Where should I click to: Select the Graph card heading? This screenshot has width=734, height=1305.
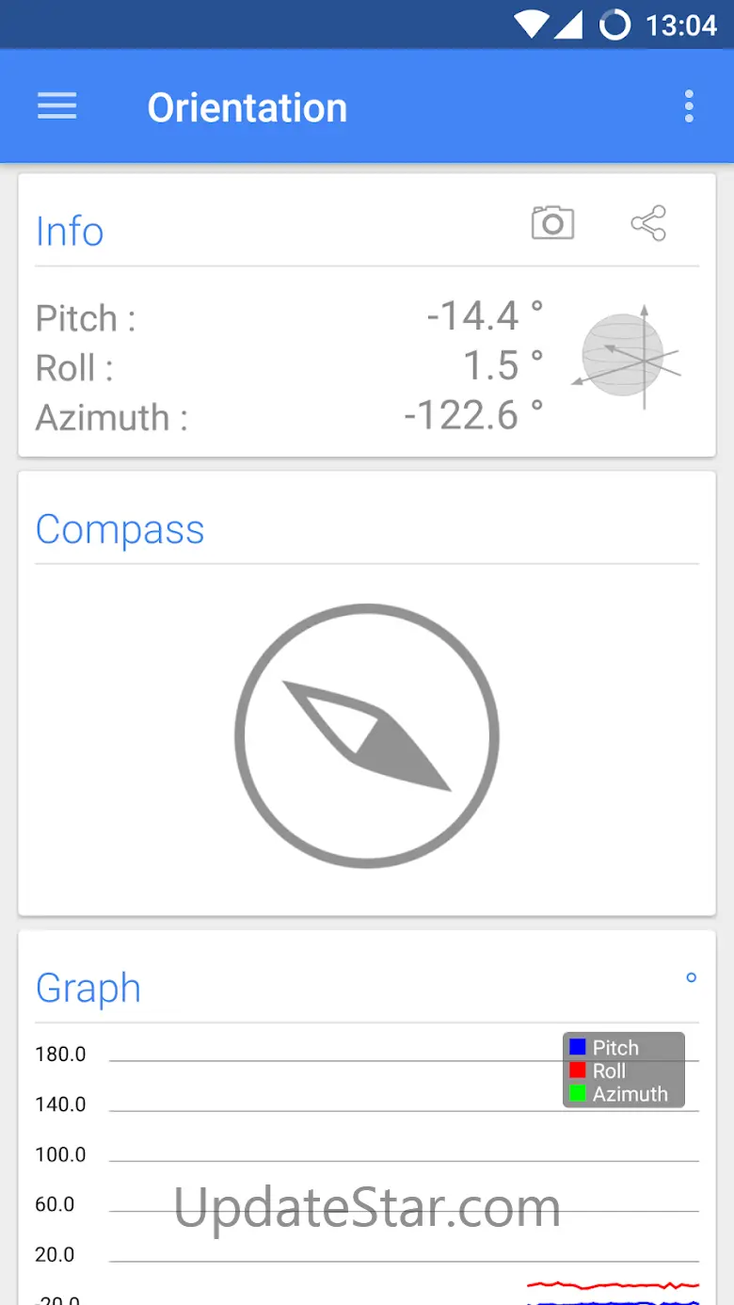tap(88, 989)
